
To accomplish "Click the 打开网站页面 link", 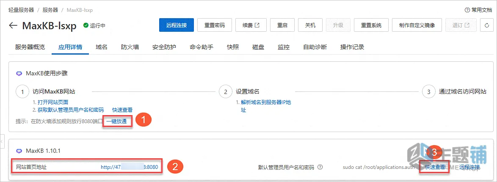I will pyautogui.click(x=53, y=102).
